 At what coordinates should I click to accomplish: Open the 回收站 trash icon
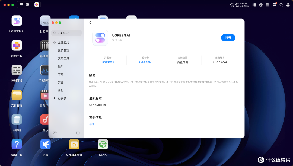17,120
